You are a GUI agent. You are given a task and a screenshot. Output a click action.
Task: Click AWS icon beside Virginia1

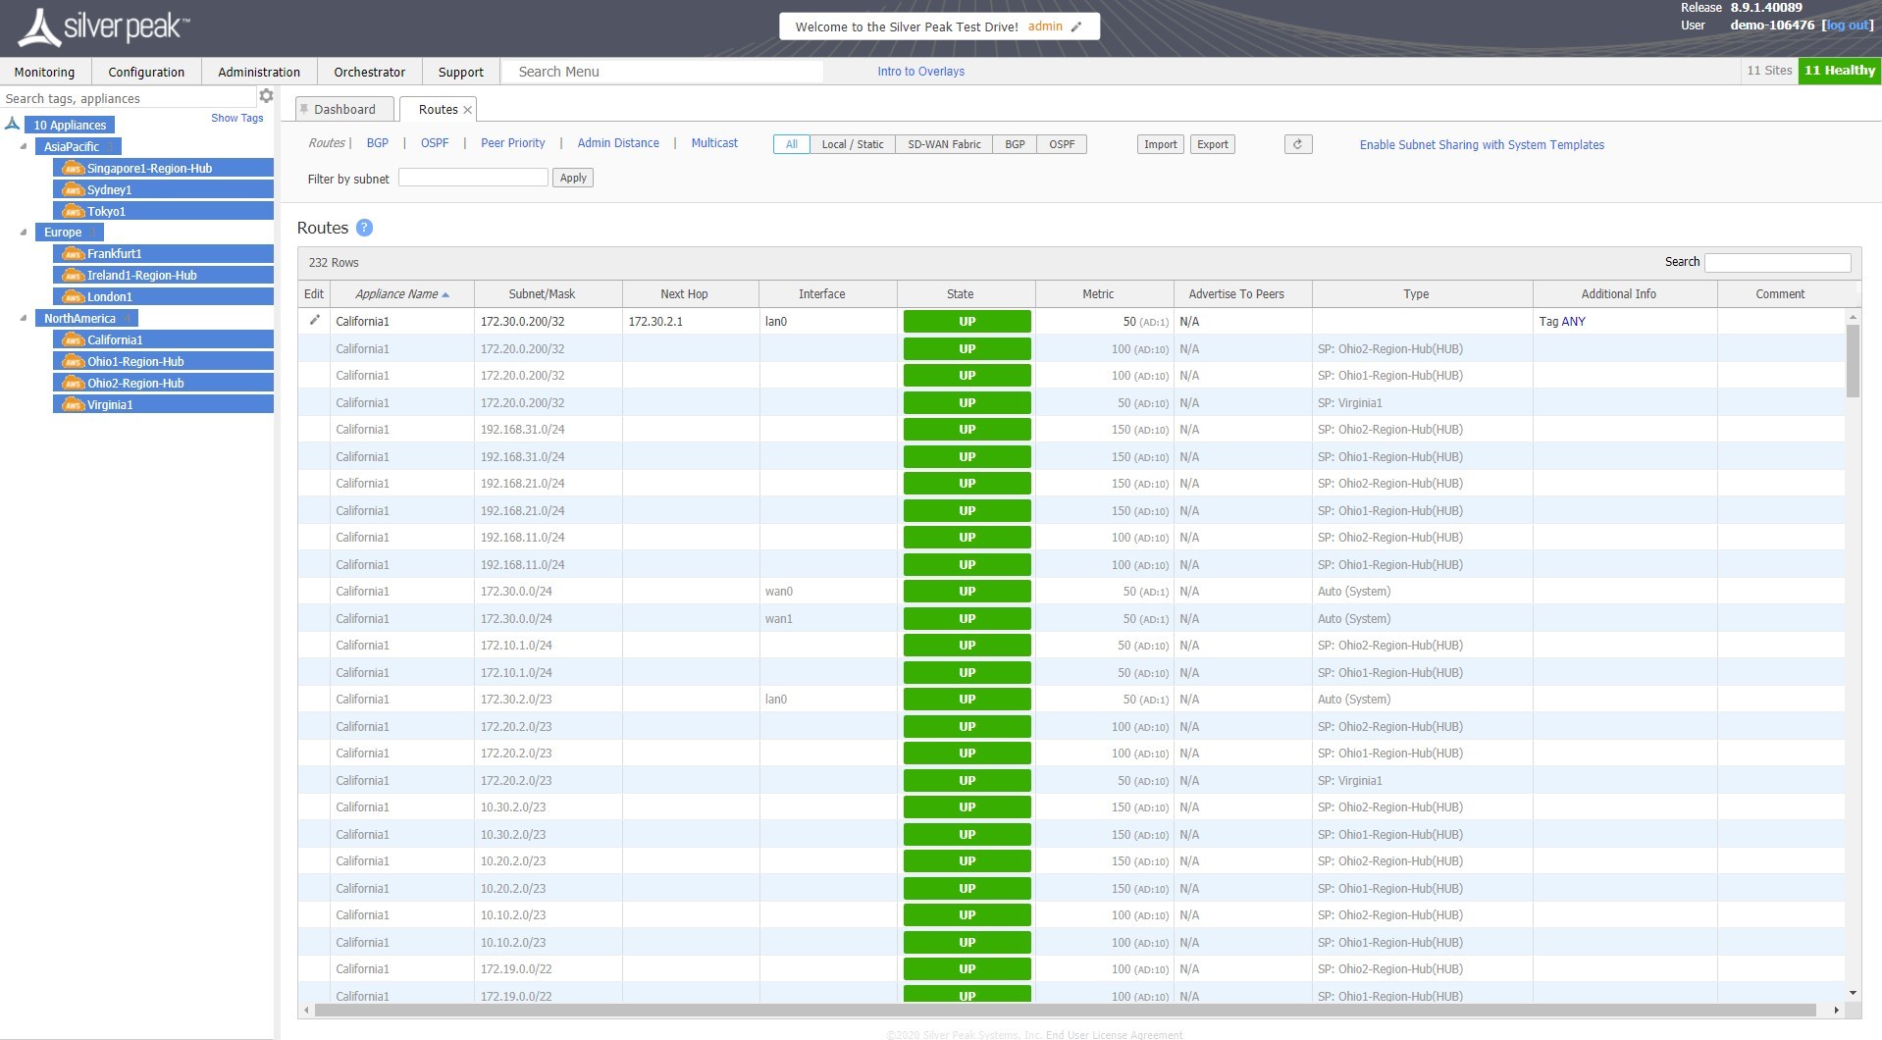tap(73, 404)
